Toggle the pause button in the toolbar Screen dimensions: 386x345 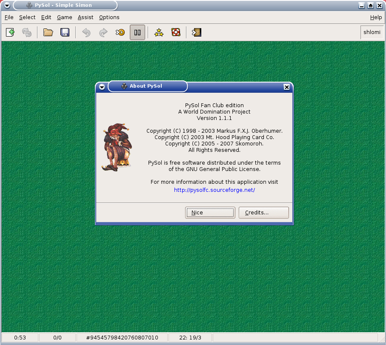(x=137, y=32)
